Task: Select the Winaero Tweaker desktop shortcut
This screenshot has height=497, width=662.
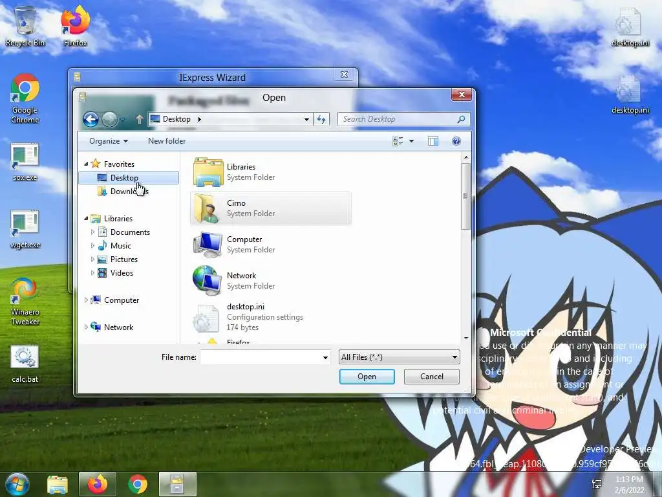Action: tap(25, 302)
